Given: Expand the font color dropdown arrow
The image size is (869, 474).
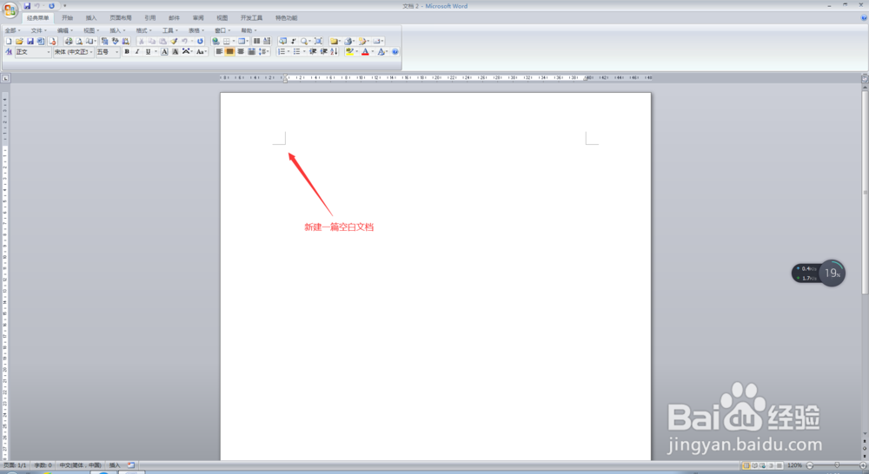Looking at the screenshot, I should [373, 51].
